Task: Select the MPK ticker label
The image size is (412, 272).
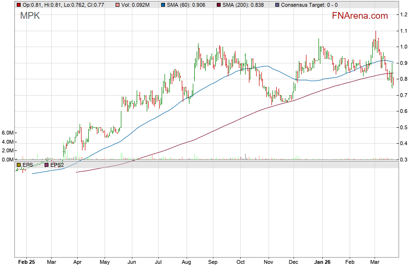Action: [29, 15]
